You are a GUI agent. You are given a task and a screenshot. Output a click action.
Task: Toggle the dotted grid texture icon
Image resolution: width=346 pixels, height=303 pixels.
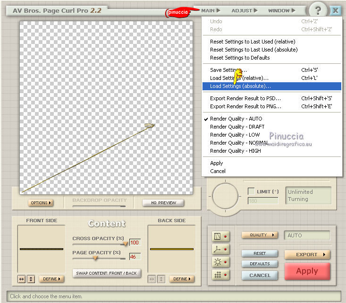220,275
